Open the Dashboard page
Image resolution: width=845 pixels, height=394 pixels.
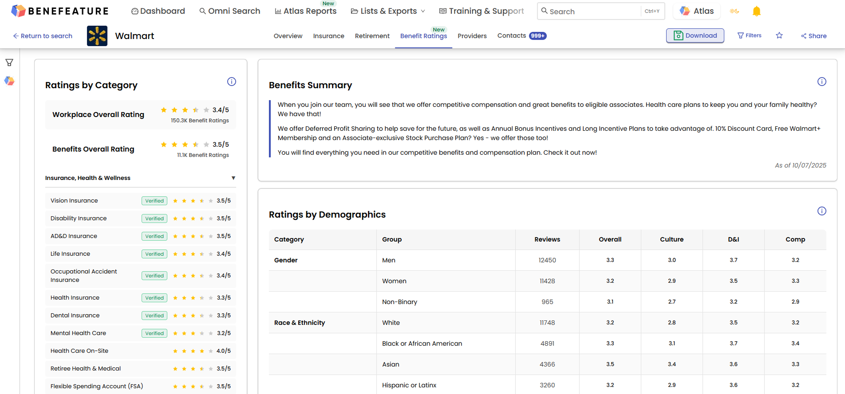click(x=158, y=11)
